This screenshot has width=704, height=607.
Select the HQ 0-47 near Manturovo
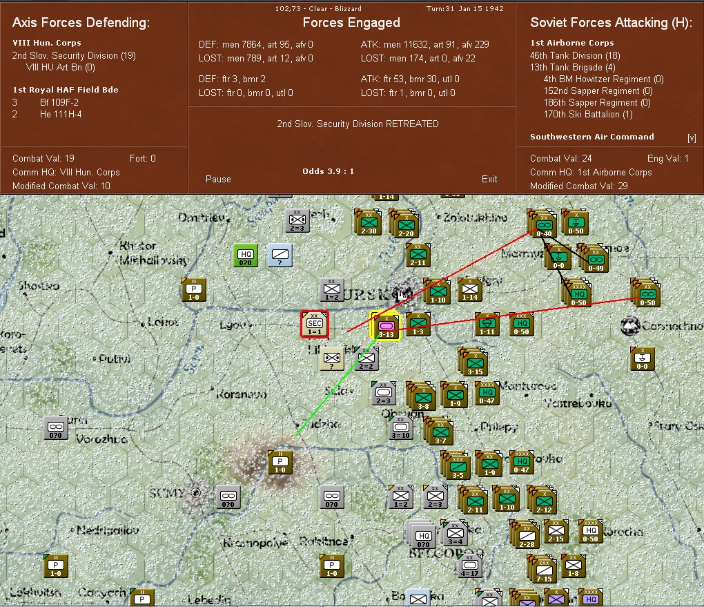click(x=487, y=393)
